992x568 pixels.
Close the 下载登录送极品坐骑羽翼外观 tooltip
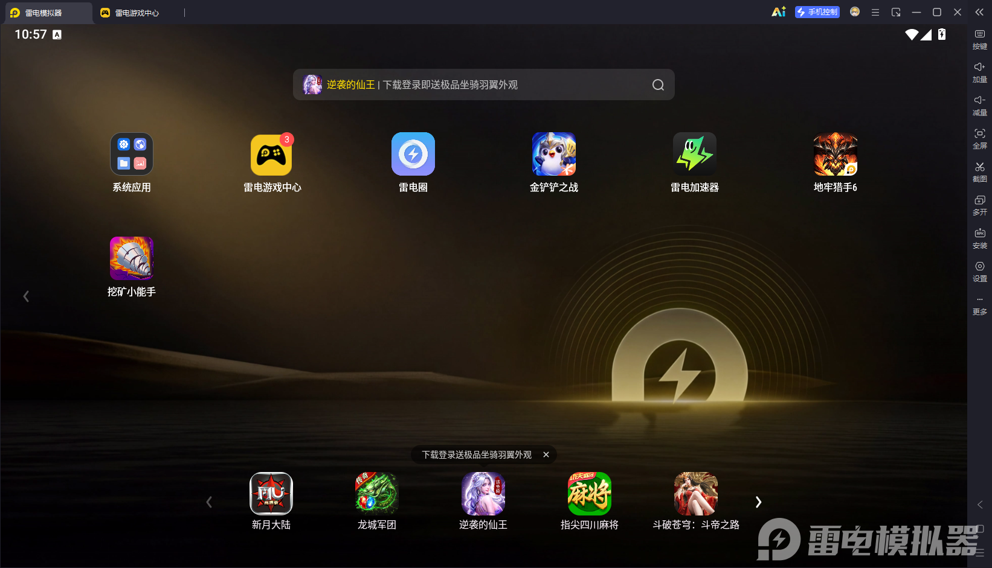click(x=546, y=455)
